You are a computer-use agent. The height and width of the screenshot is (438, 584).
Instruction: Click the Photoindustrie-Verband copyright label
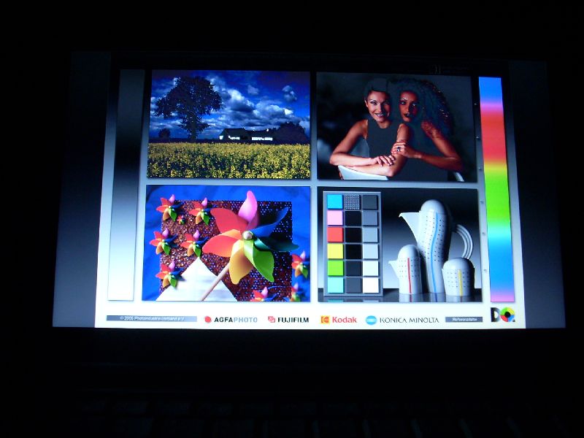152,319
